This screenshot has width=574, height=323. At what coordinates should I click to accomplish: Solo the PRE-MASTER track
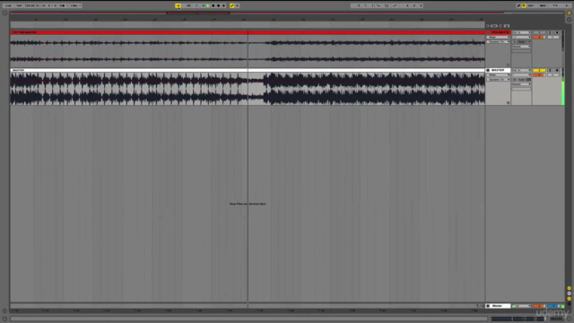pyautogui.click(x=550, y=32)
